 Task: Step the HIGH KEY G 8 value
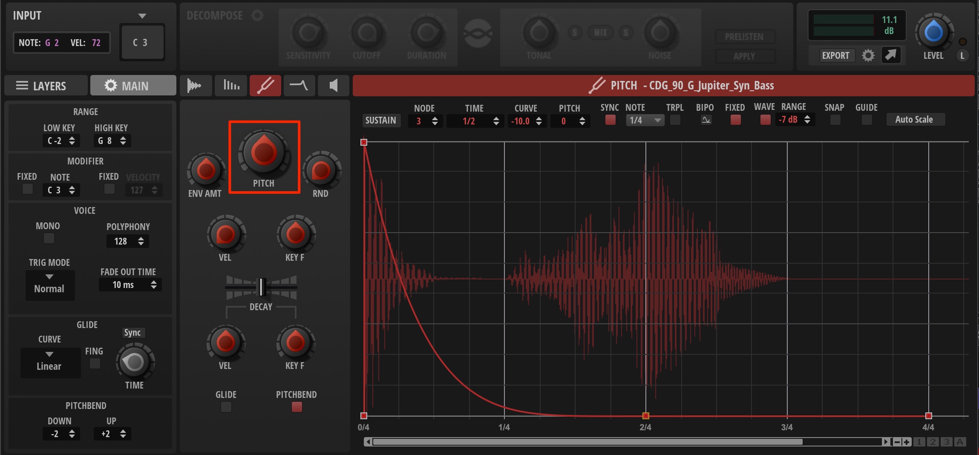[x=123, y=141]
